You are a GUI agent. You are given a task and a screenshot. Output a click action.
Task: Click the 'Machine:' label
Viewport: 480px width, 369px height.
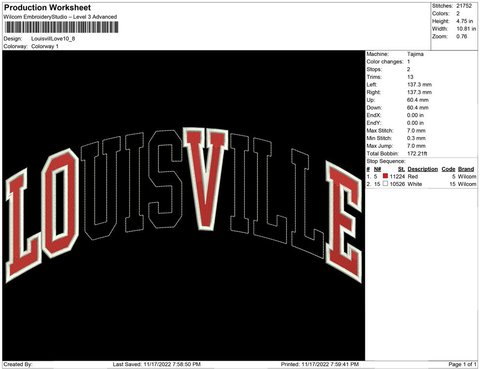pyautogui.click(x=377, y=54)
